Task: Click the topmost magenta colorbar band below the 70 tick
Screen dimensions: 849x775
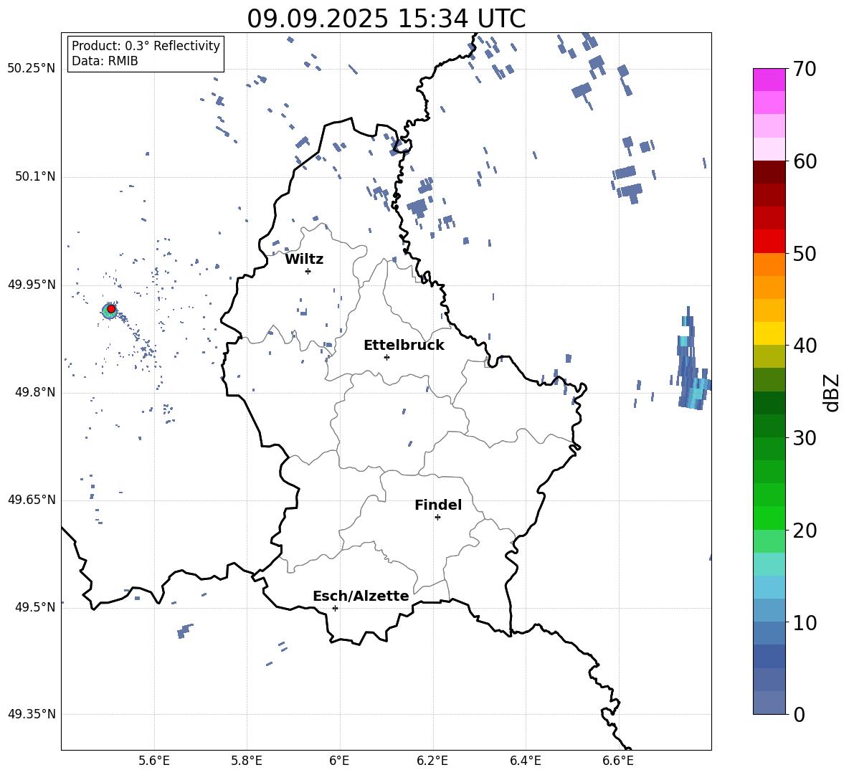Action: (769, 80)
